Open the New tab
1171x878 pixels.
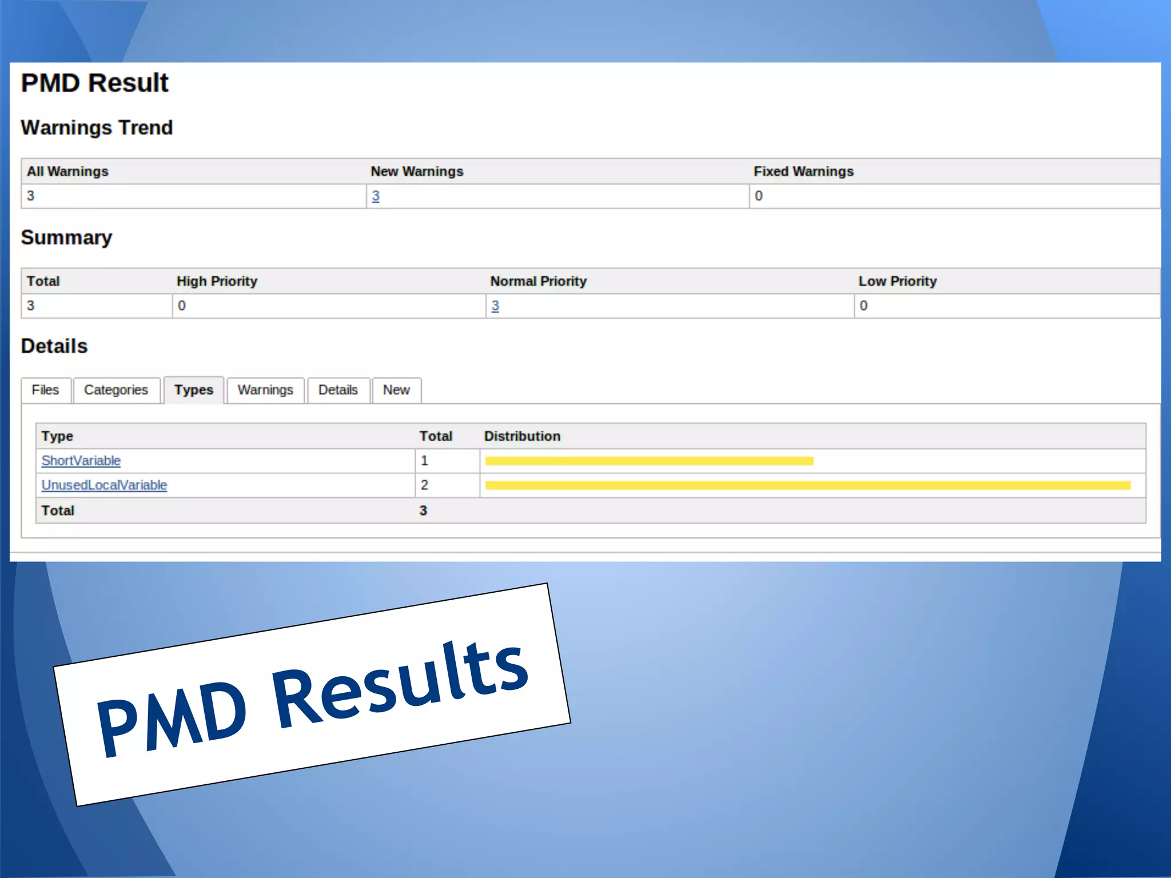coord(396,390)
